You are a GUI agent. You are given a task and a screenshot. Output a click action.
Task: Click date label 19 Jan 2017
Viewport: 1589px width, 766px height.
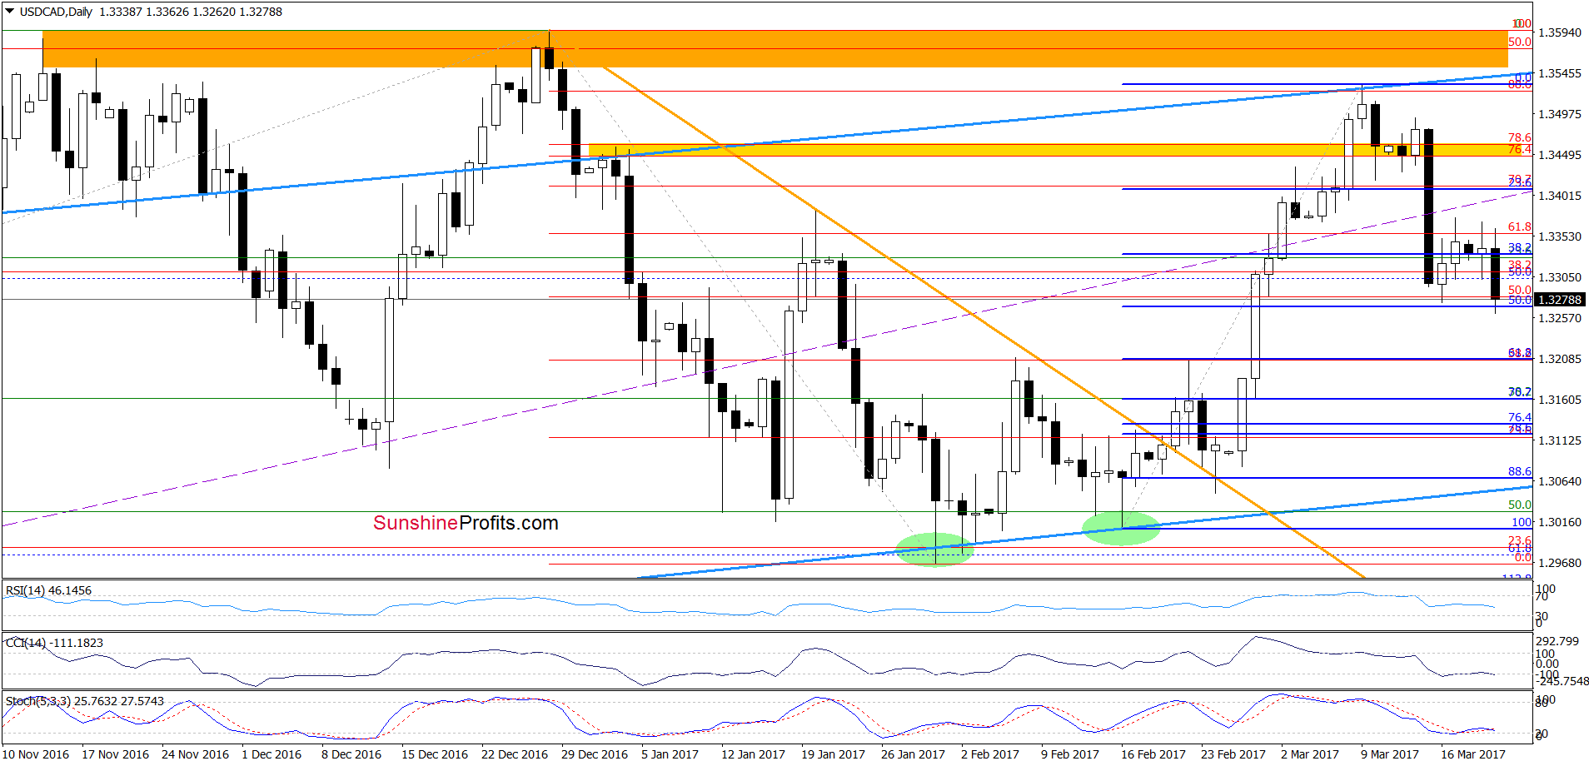833,754
